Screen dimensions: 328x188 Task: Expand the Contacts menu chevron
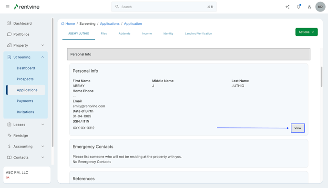click(43, 157)
